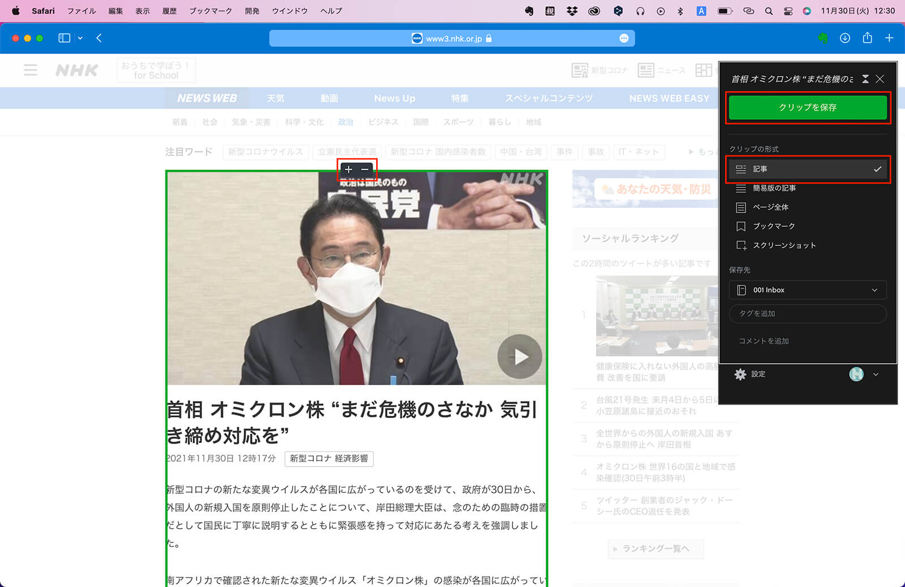Viewport: 905px width, 587px height.
Task: Click the www3.nhk.or.jp address bar
Action: coord(452,38)
